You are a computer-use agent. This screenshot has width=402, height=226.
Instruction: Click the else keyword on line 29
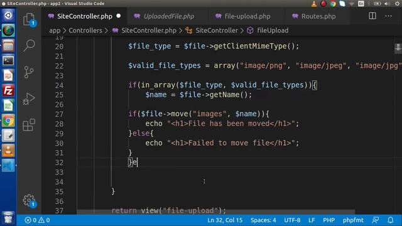141,133
